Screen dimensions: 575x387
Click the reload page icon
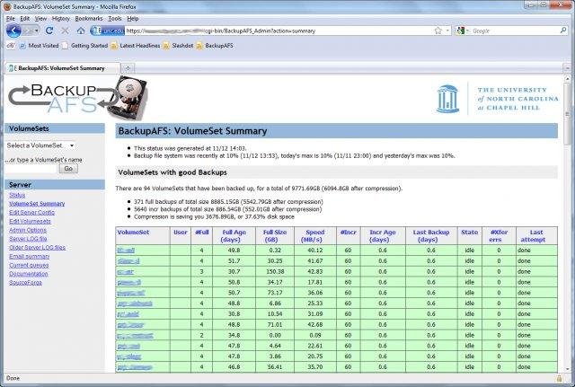tap(49, 31)
